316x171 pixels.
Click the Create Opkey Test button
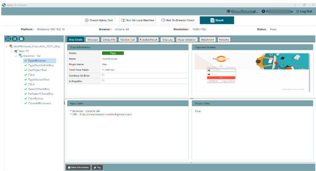[99, 20]
